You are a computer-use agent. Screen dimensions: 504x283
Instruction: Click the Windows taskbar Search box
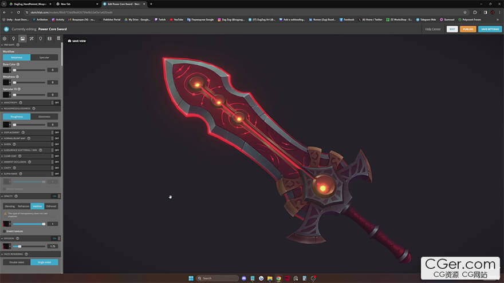point(216,278)
